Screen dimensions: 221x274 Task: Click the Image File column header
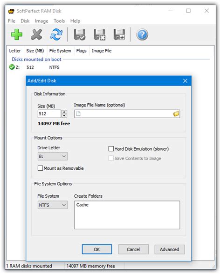[x=102, y=51]
